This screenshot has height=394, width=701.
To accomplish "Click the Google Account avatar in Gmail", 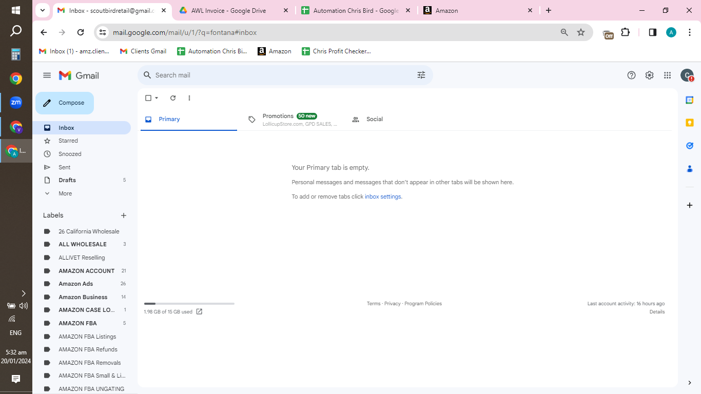I will click(687, 75).
